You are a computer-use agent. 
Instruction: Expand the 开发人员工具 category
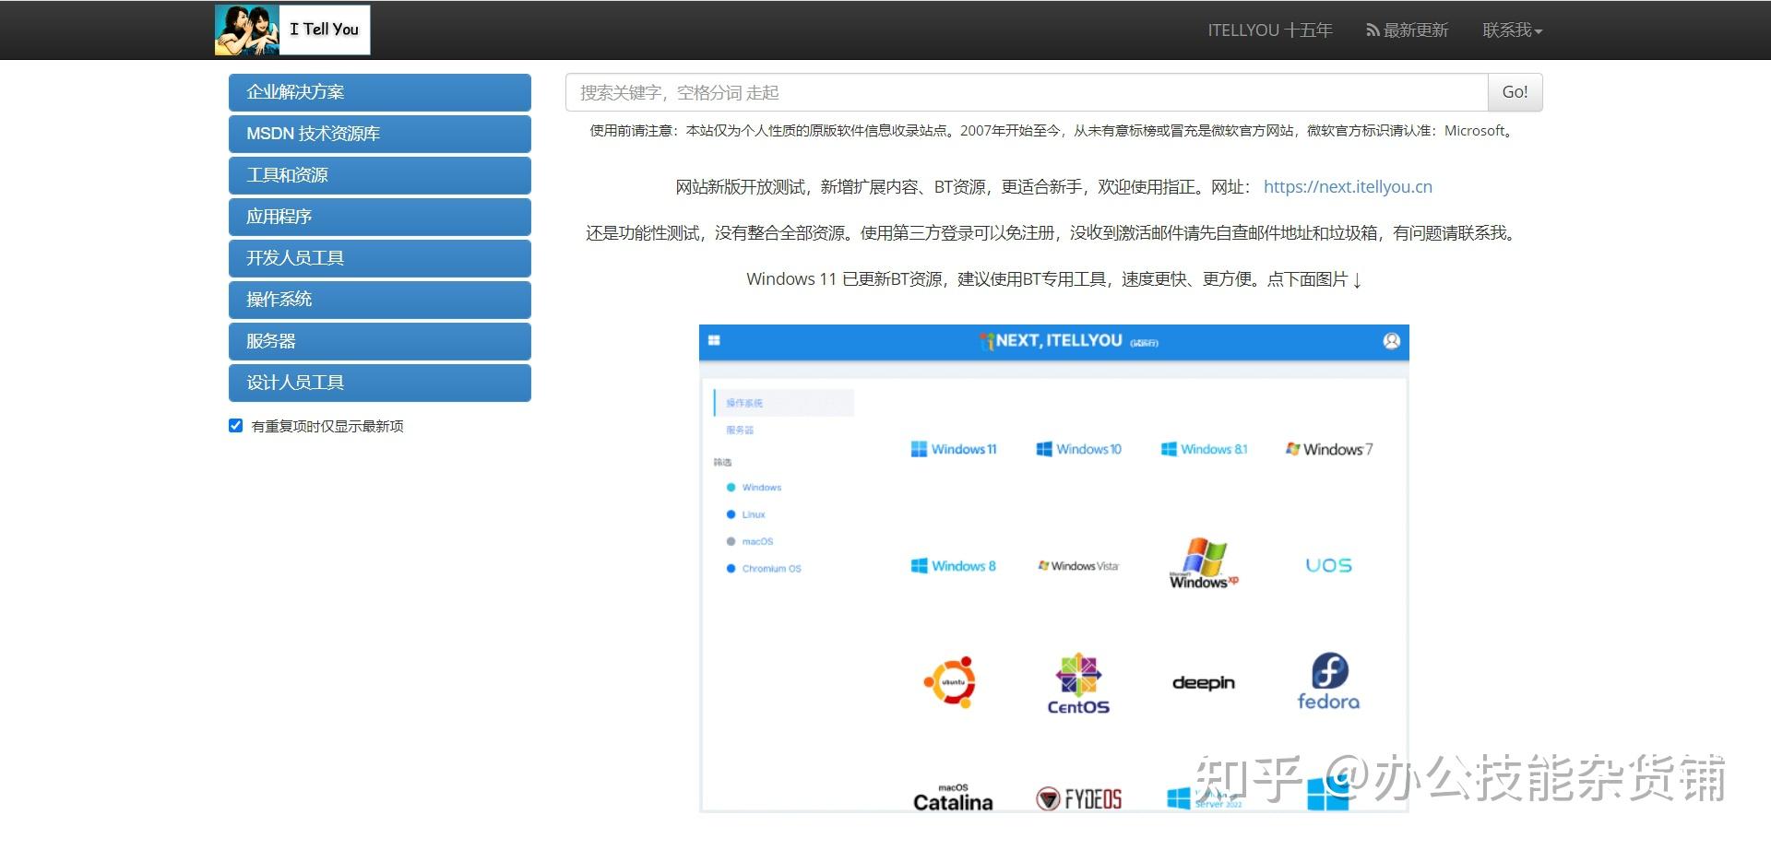379,258
